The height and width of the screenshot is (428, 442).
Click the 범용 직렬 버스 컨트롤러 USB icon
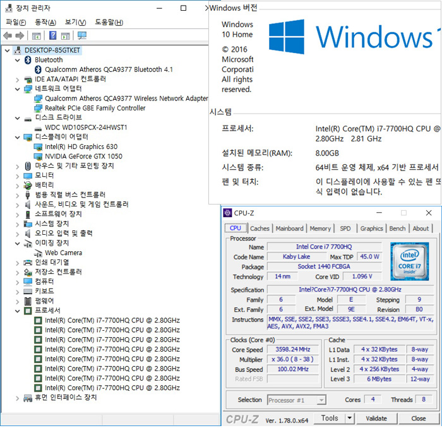tap(28, 195)
